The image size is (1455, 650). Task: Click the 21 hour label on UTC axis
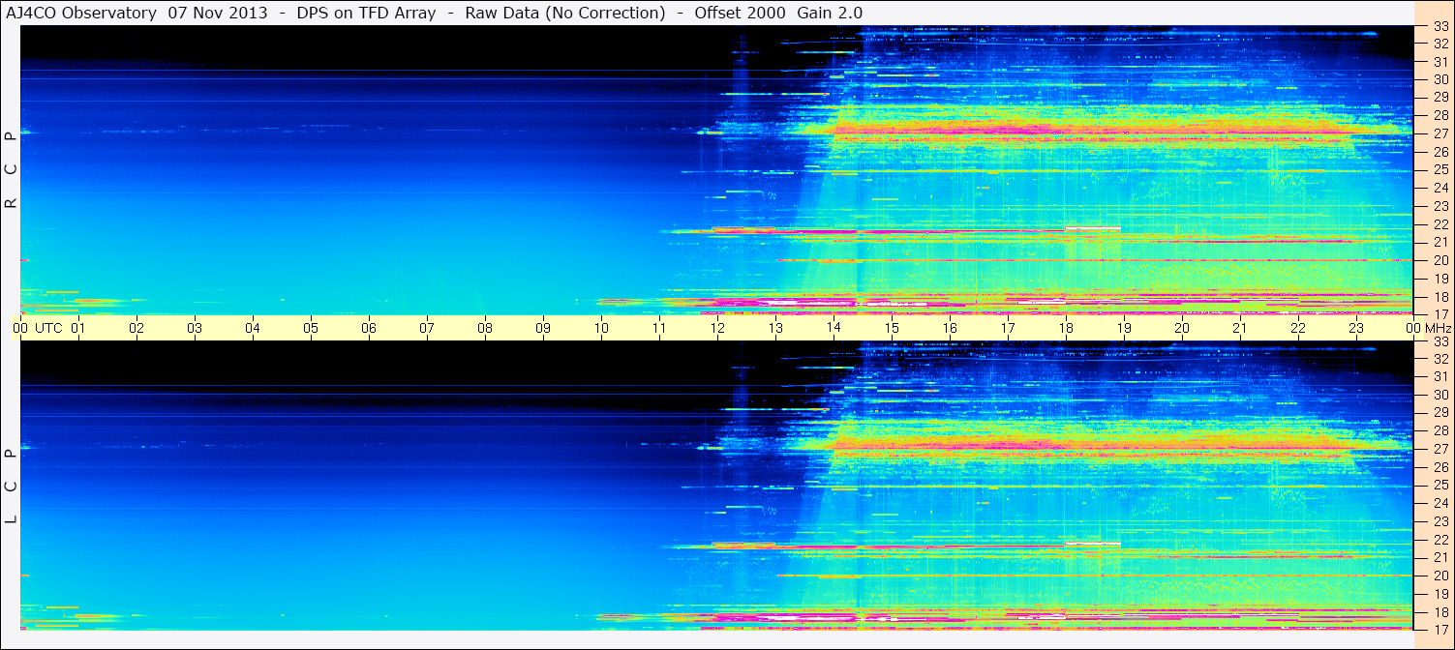[x=1240, y=328]
